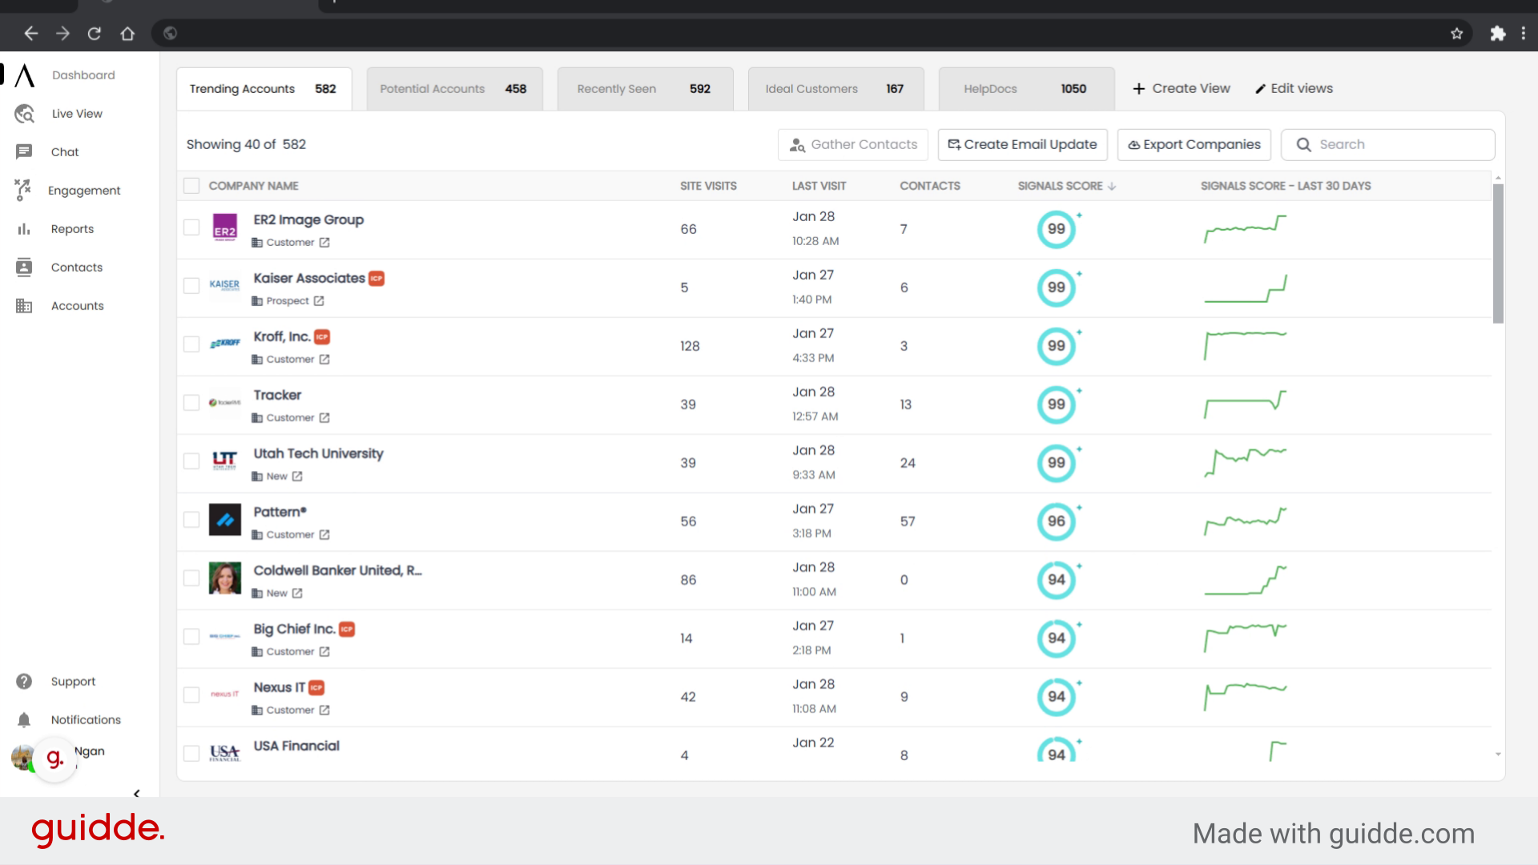Open external link for Utah Tech University
Screen dimensions: 1538x865
click(x=297, y=477)
